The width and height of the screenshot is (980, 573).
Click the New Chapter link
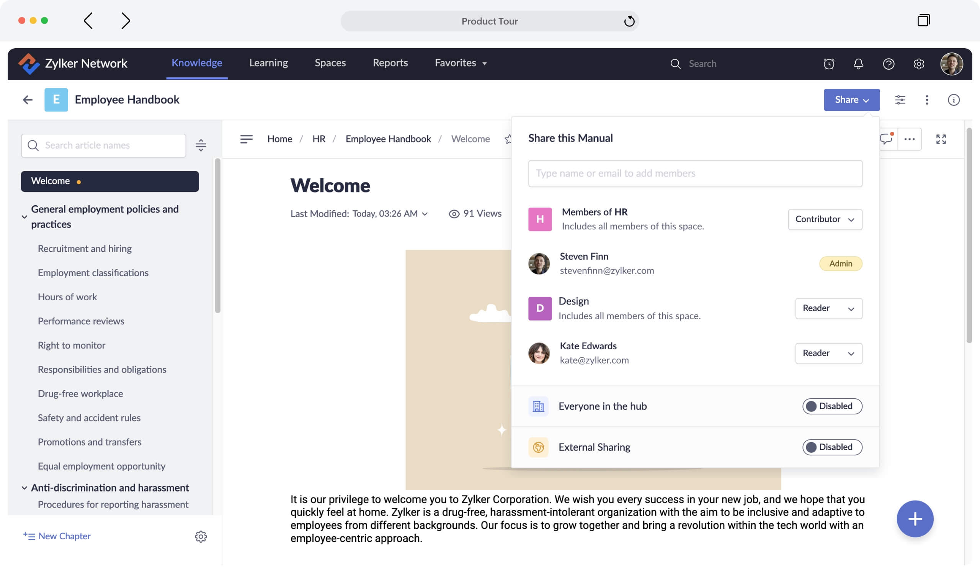coord(57,536)
